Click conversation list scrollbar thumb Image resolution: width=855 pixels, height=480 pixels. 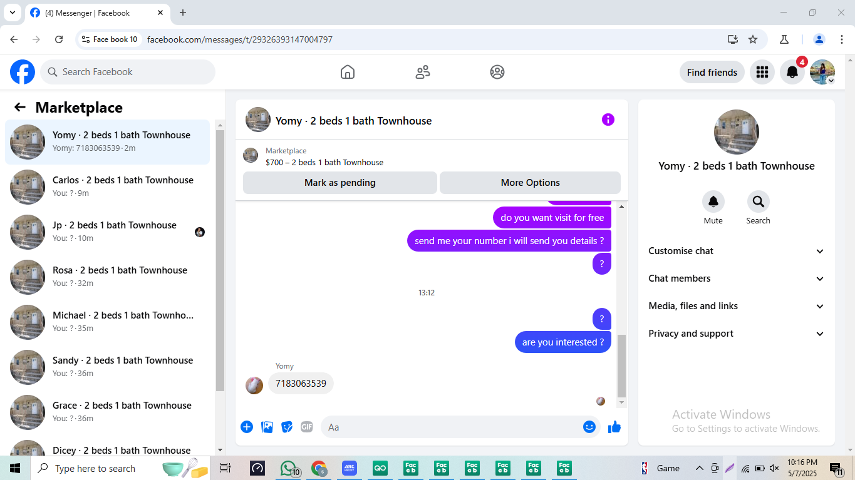(x=220, y=260)
